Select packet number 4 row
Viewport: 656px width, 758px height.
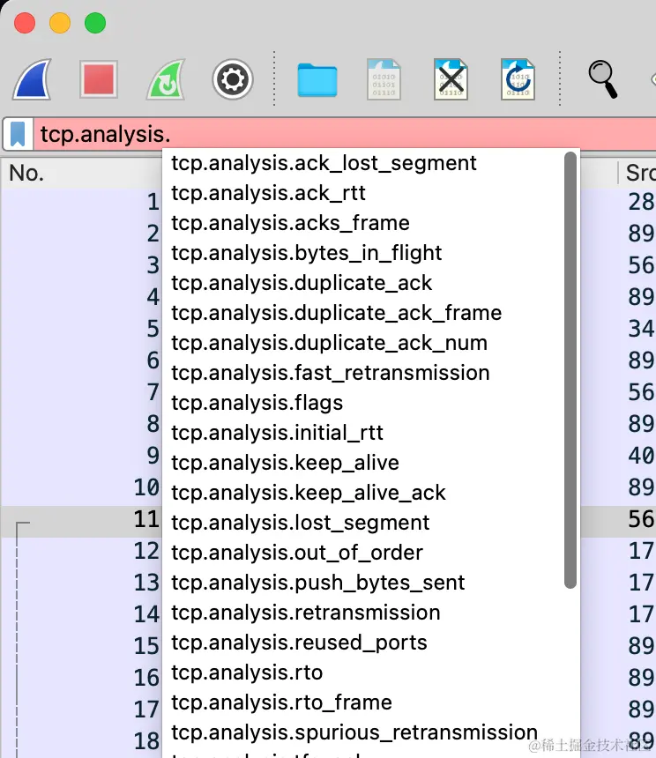81,297
